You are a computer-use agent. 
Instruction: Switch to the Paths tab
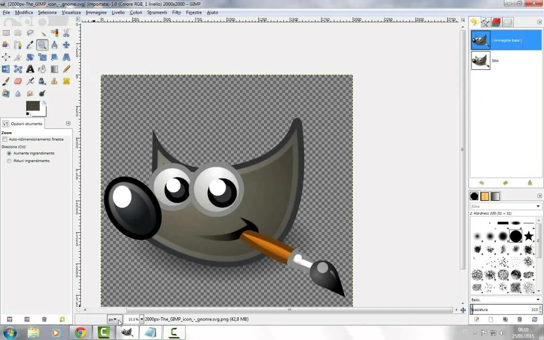point(485,23)
